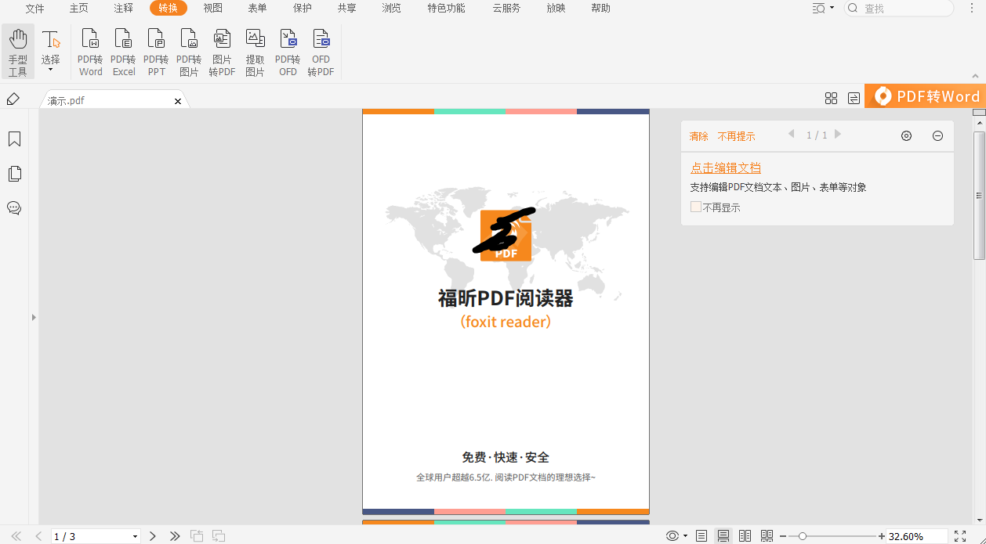Screen dimensions: 986x544
Task: Tick the 不再显示 checkbox
Action: tap(695, 207)
